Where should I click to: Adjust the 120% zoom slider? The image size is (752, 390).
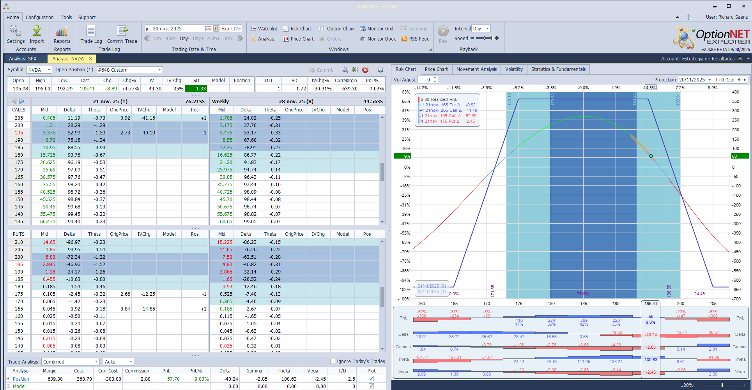[722, 385]
